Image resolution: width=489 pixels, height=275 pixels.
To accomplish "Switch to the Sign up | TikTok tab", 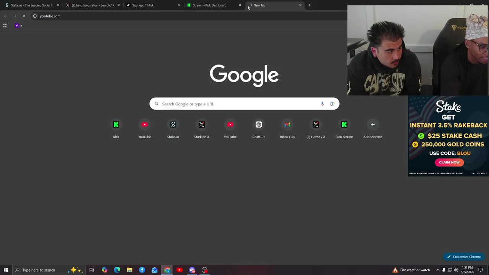I will 153,5.
